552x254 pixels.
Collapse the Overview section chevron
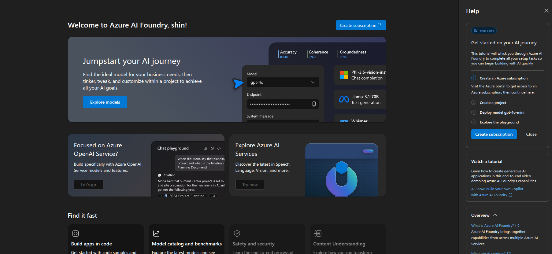pyautogui.click(x=495, y=215)
